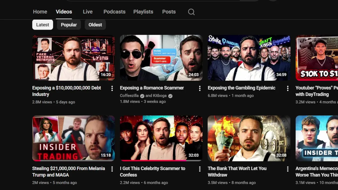
Task: Click the 32:08 duration badge
Action: 281,155
